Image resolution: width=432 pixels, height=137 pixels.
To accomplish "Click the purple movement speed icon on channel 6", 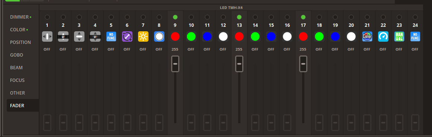I will pos(127,36).
